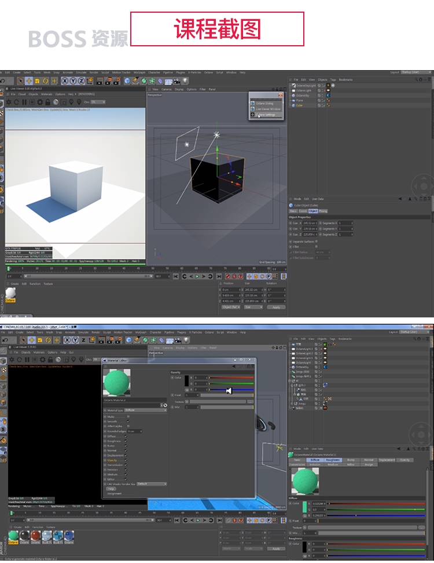Click restart render icon in Live Viewer 3.00
434x563 pixels.
[x=17, y=102]
